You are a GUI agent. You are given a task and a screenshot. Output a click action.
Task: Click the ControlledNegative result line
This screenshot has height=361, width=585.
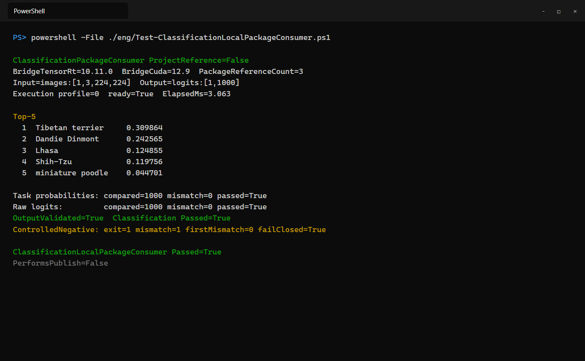(x=169, y=229)
